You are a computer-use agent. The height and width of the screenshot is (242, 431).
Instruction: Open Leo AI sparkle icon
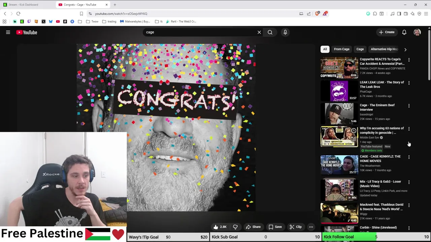(412, 14)
